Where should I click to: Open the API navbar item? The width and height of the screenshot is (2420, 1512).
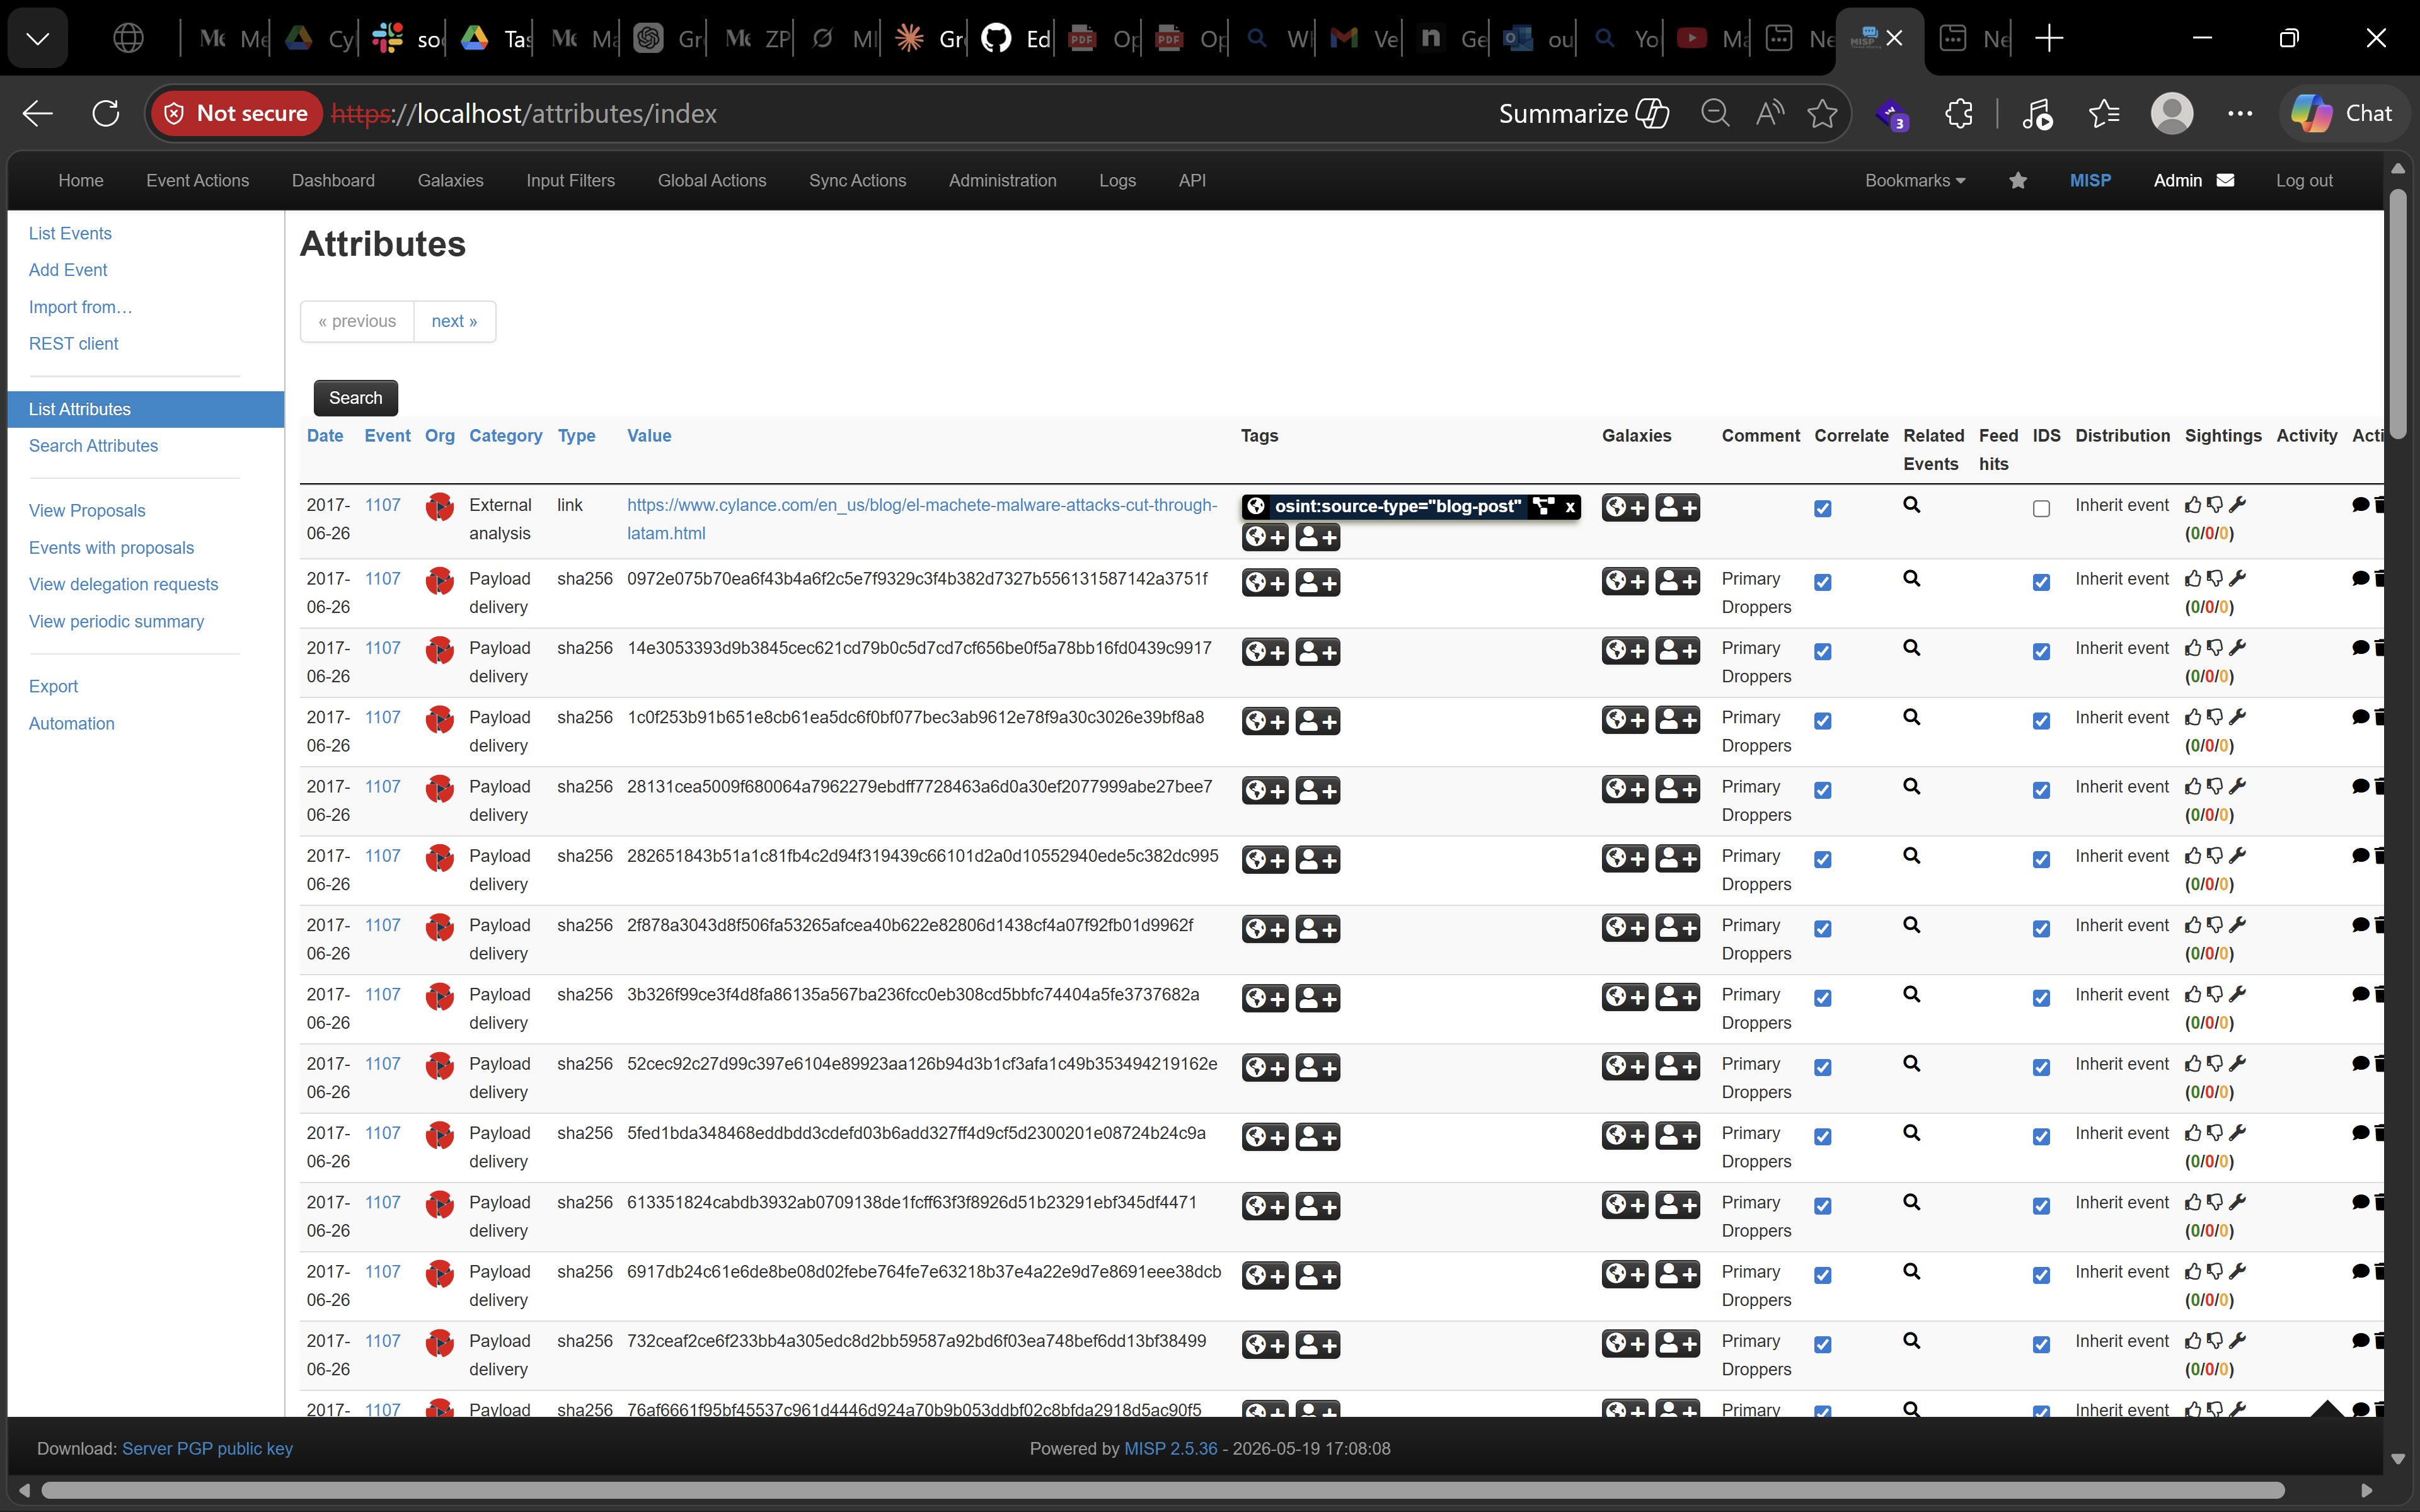click(x=1192, y=181)
